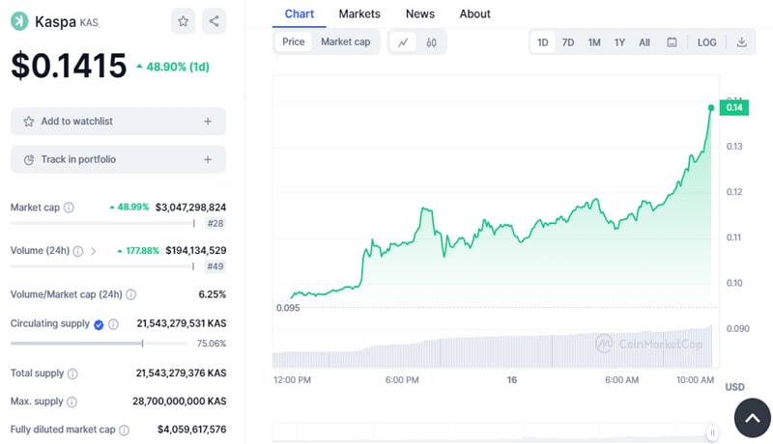This screenshot has width=773, height=444.
Task: Click the market cap value $3,047,298,824
Action: click(190, 208)
